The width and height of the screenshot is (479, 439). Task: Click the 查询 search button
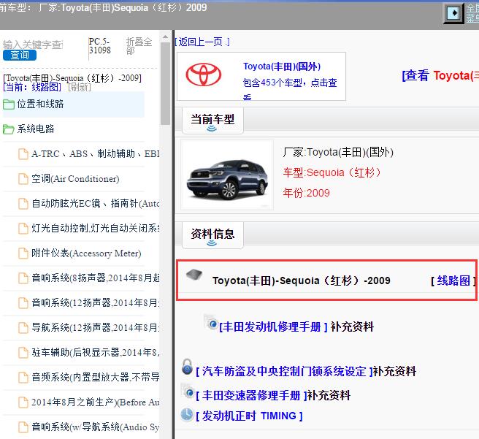20,55
